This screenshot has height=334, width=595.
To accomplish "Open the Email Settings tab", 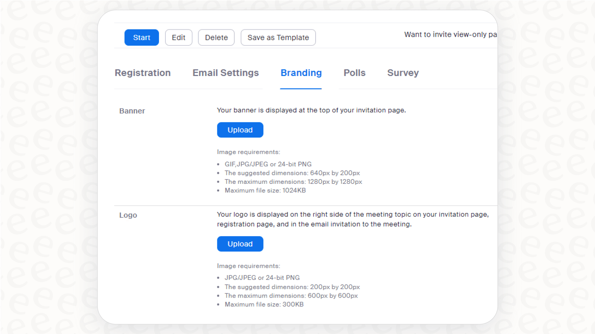I will click(225, 73).
